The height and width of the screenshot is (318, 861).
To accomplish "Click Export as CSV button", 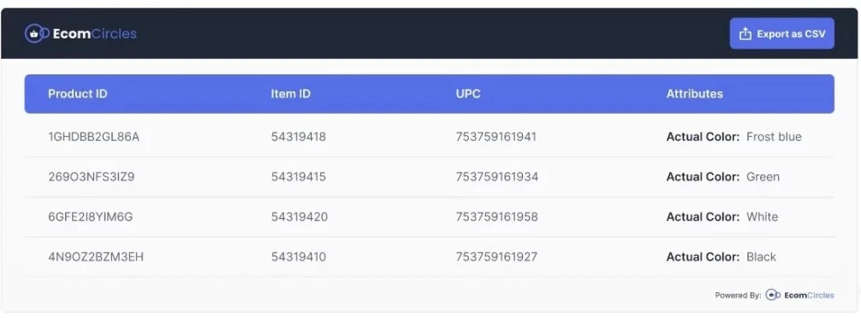I will coord(782,33).
